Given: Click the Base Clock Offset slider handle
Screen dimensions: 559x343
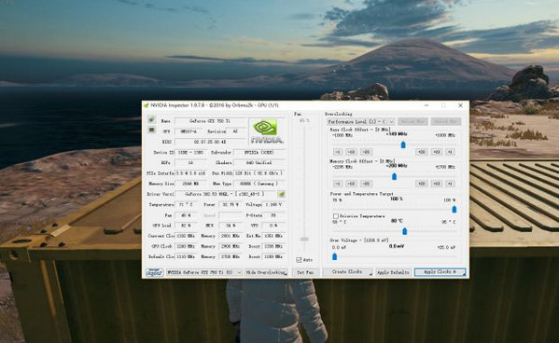Looking at the screenshot, I should coord(403,144).
